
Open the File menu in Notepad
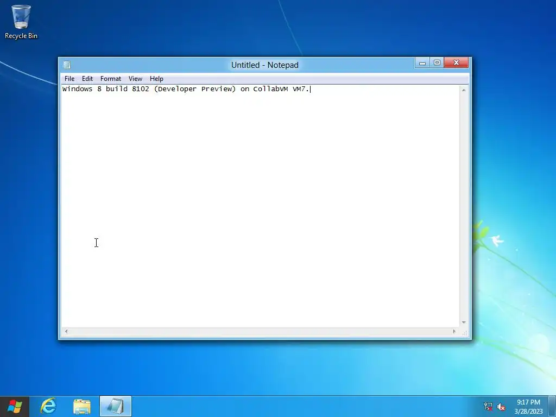pos(69,79)
